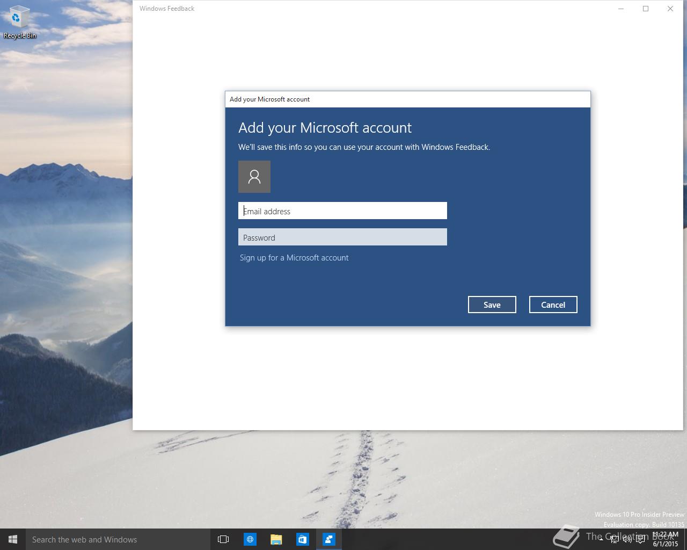The image size is (687, 550).
Task: Select Windows Feedback taskbar icon
Action: click(x=329, y=539)
